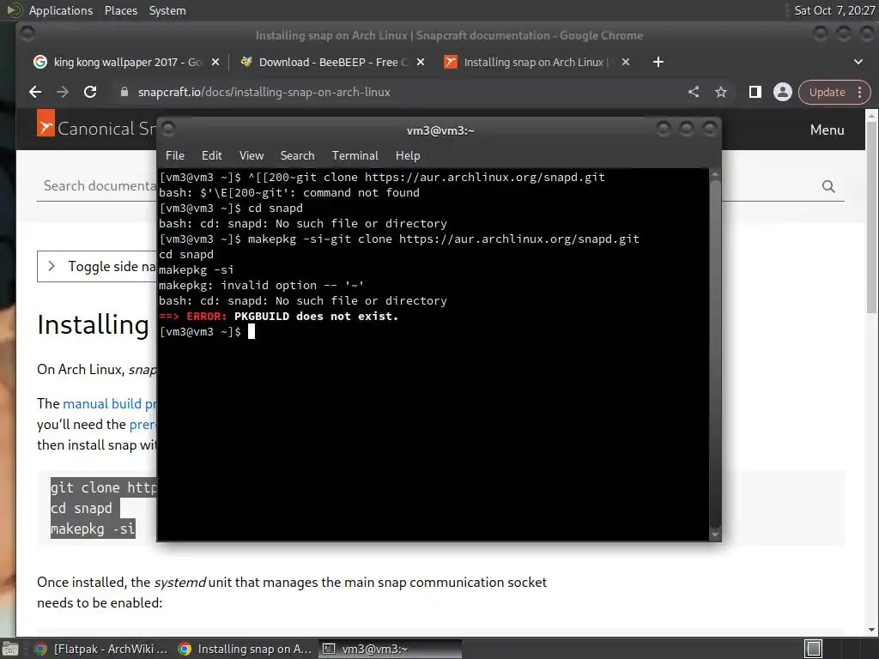Image resolution: width=879 pixels, height=659 pixels.
Task: Click PKGBUILD does not exist error text
Action: [x=316, y=316]
